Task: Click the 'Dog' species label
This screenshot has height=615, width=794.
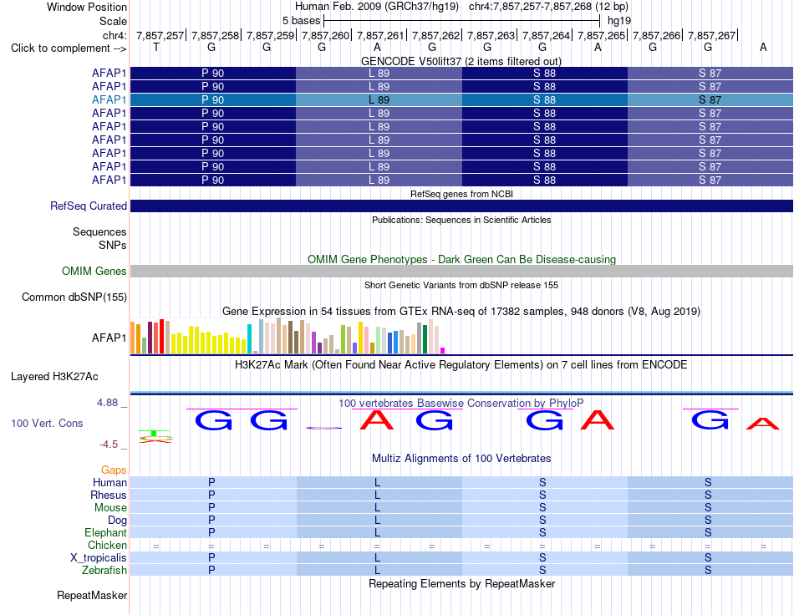Action: (x=118, y=521)
